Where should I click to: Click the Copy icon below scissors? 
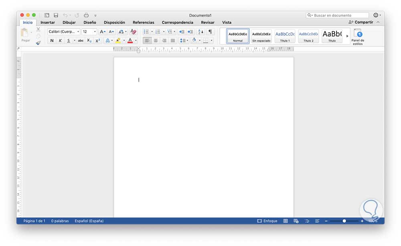click(38, 36)
